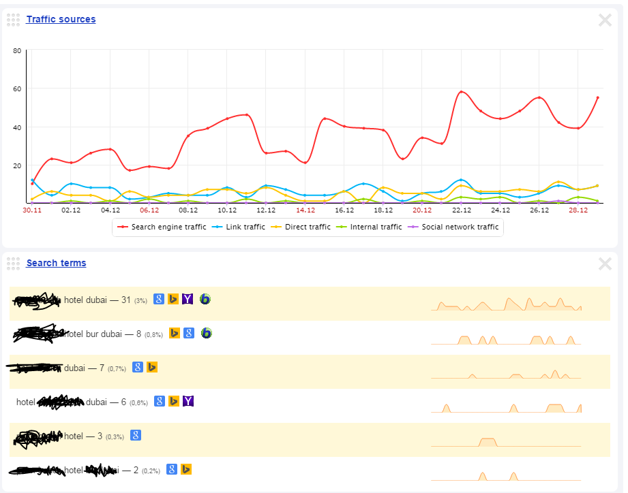Hide Internal traffic series in legend
628x493 pixels.
tap(369, 227)
